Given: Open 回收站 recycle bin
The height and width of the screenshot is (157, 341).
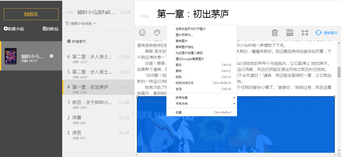Looking at the screenshot, I should click(50, 29).
